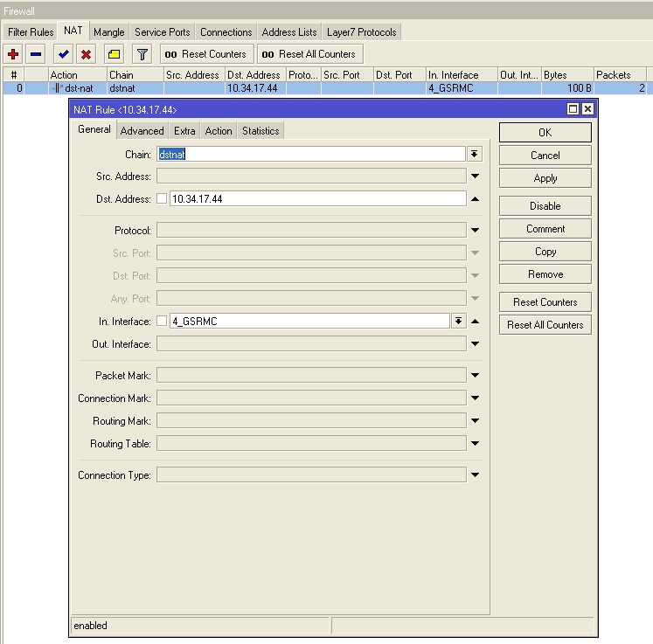Click dialog Reset Counters button
The height and width of the screenshot is (644, 653).
coord(545,301)
